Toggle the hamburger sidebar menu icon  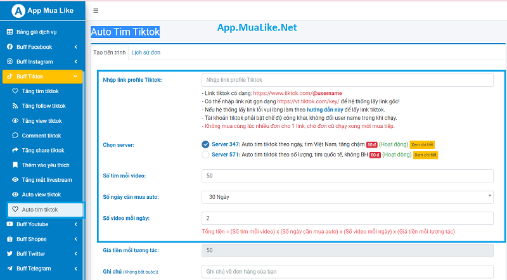[96, 11]
